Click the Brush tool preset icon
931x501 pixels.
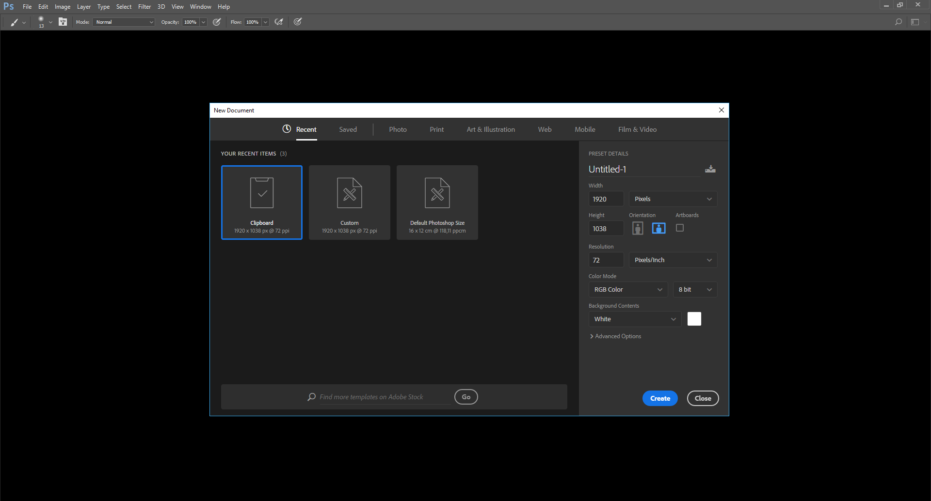(x=15, y=22)
